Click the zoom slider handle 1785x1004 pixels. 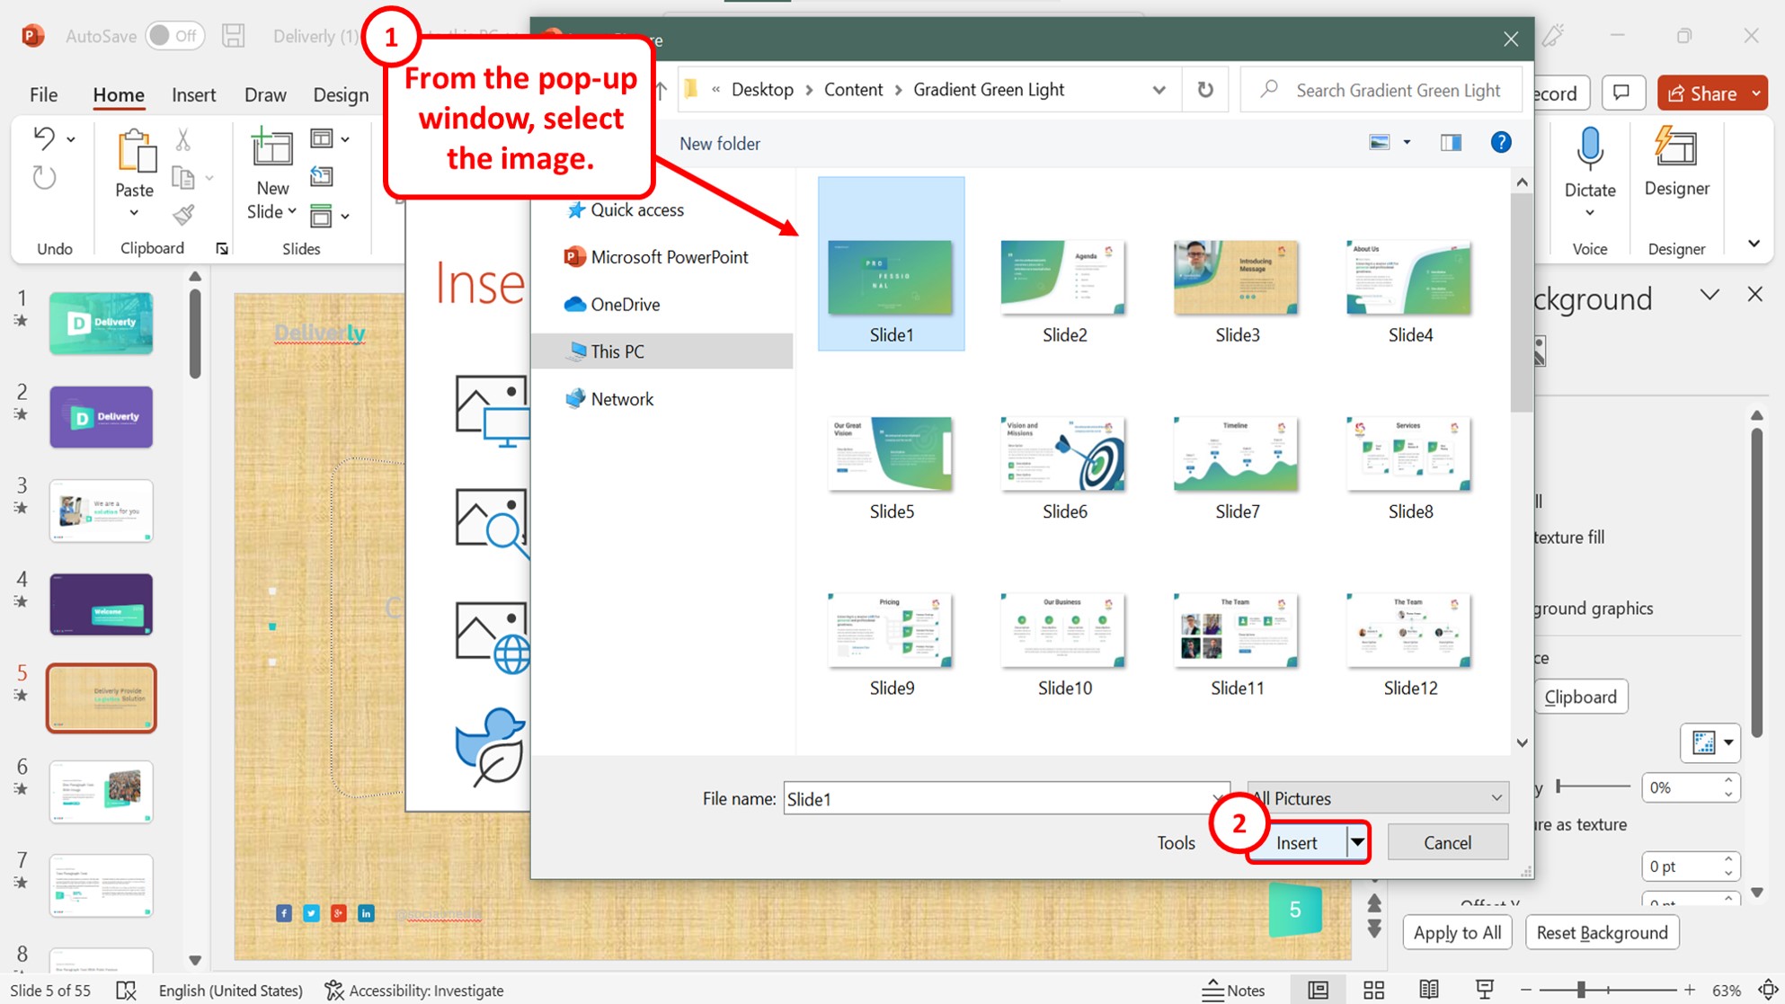1582,990
